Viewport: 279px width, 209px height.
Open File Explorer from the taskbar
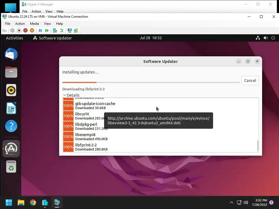(x=21, y=202)
